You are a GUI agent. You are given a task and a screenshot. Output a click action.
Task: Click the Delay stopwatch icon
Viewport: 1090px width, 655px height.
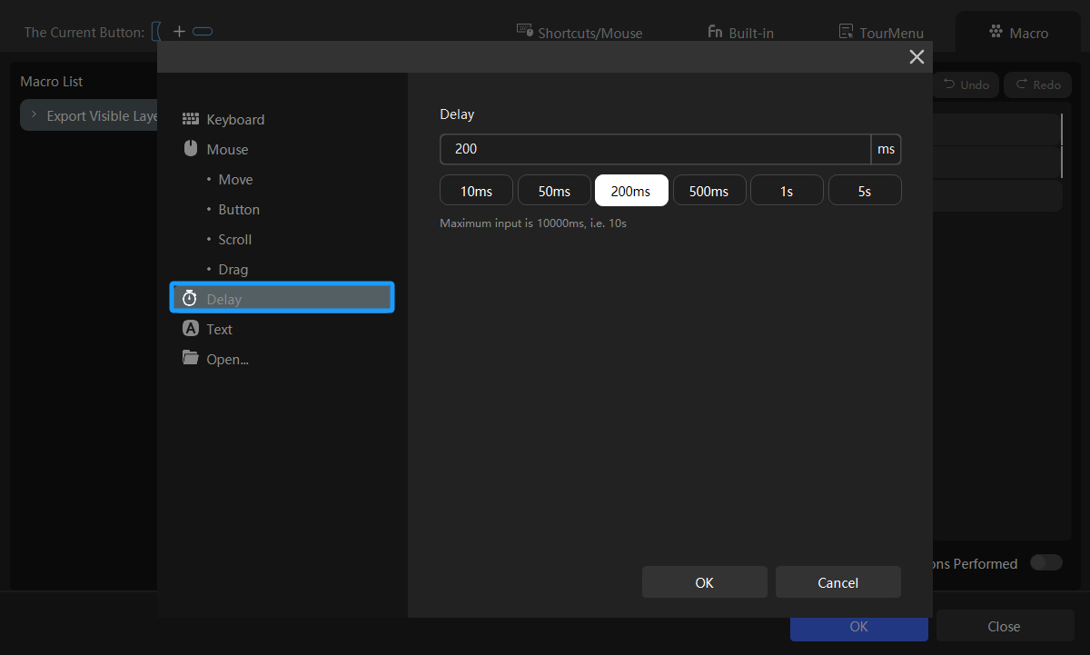pyautogui.click(x=190, y=299)
